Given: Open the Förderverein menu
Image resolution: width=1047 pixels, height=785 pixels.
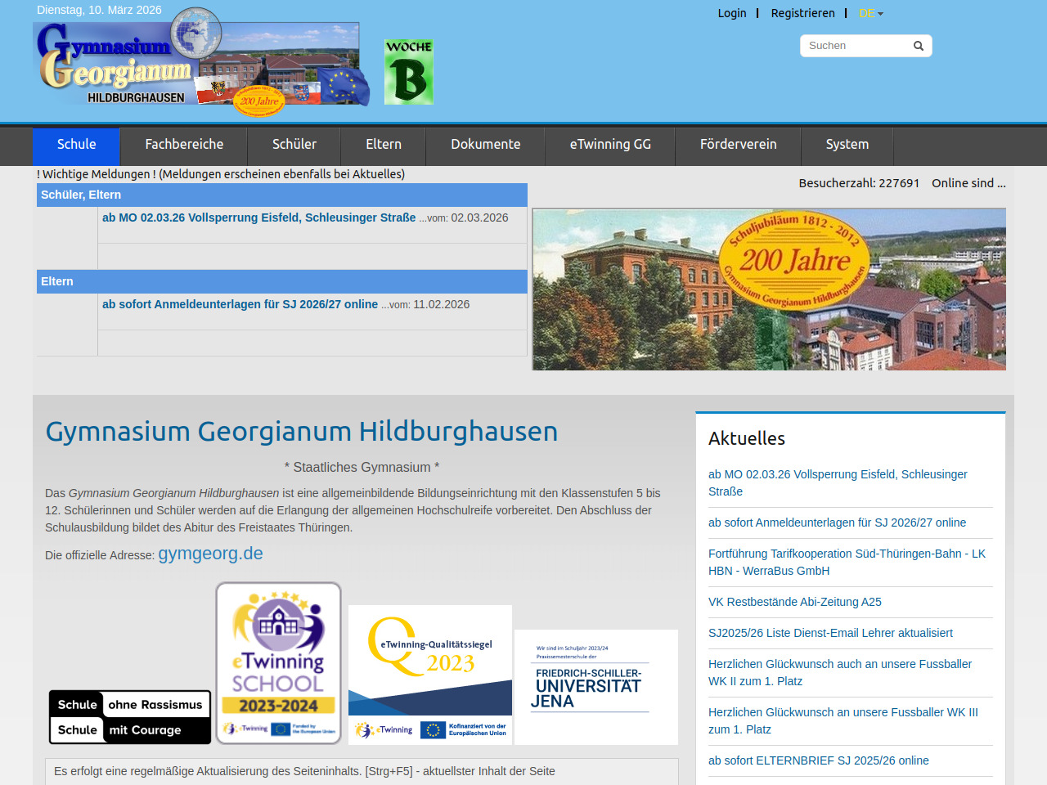Looking at the screenshot, I should pos(738,145).
